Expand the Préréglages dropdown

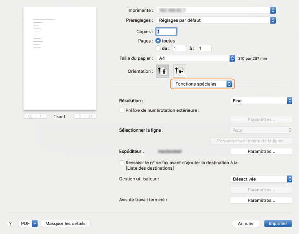click(216, 20)
